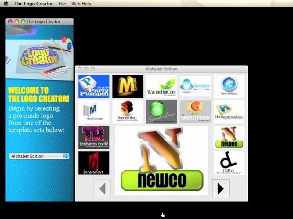Zoom The Logo Creator welcome window
The width and height of the screenshot is (293, 219).
point(23,22)
